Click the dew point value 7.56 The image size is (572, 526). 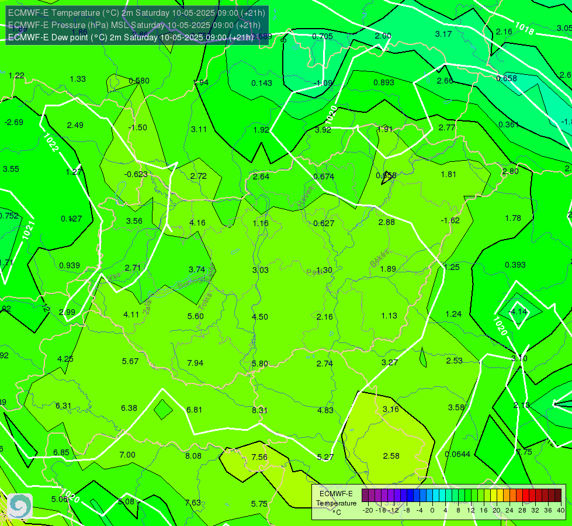click(x=259, y=457)
